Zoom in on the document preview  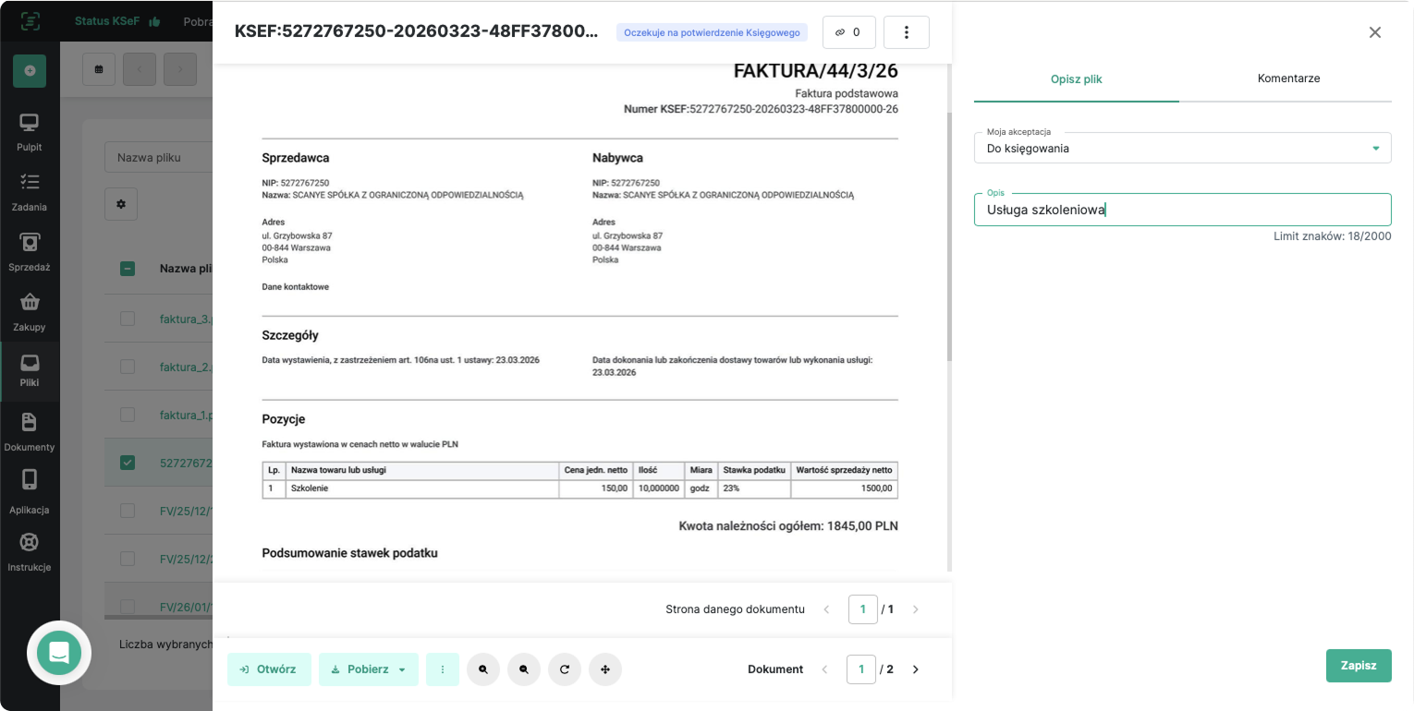[x=483, y=669]
